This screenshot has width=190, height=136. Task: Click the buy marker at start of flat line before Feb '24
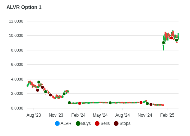click(x=70, y=103)
